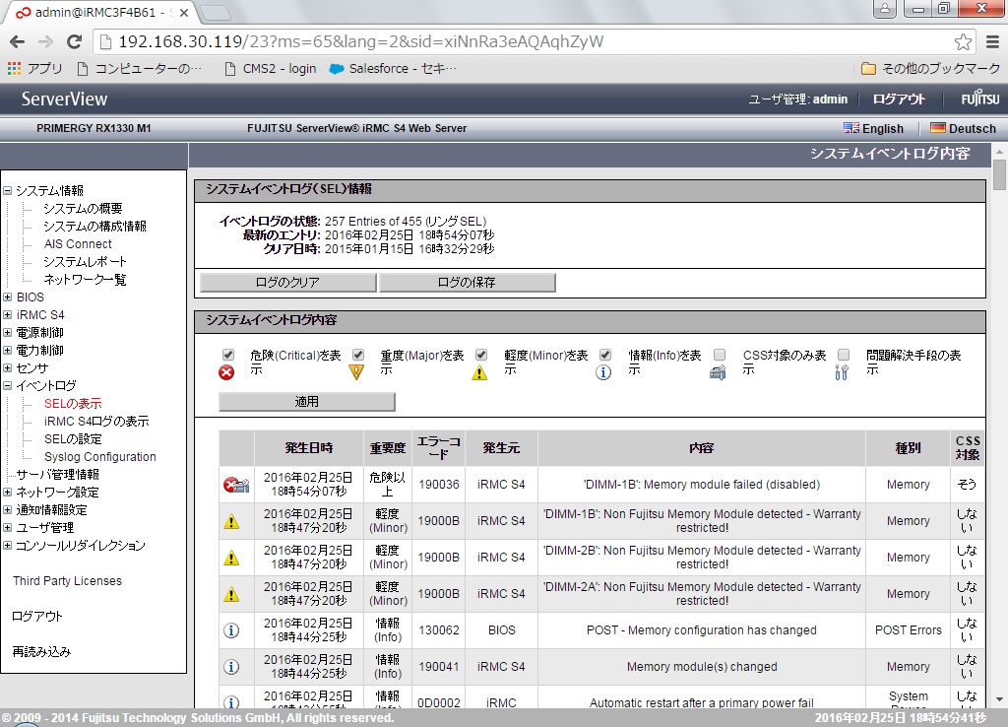The image size is (1008, 727).
Task: Enable the CSS対象のみ表示 checkbox
Action: click(x=720, y=355)
